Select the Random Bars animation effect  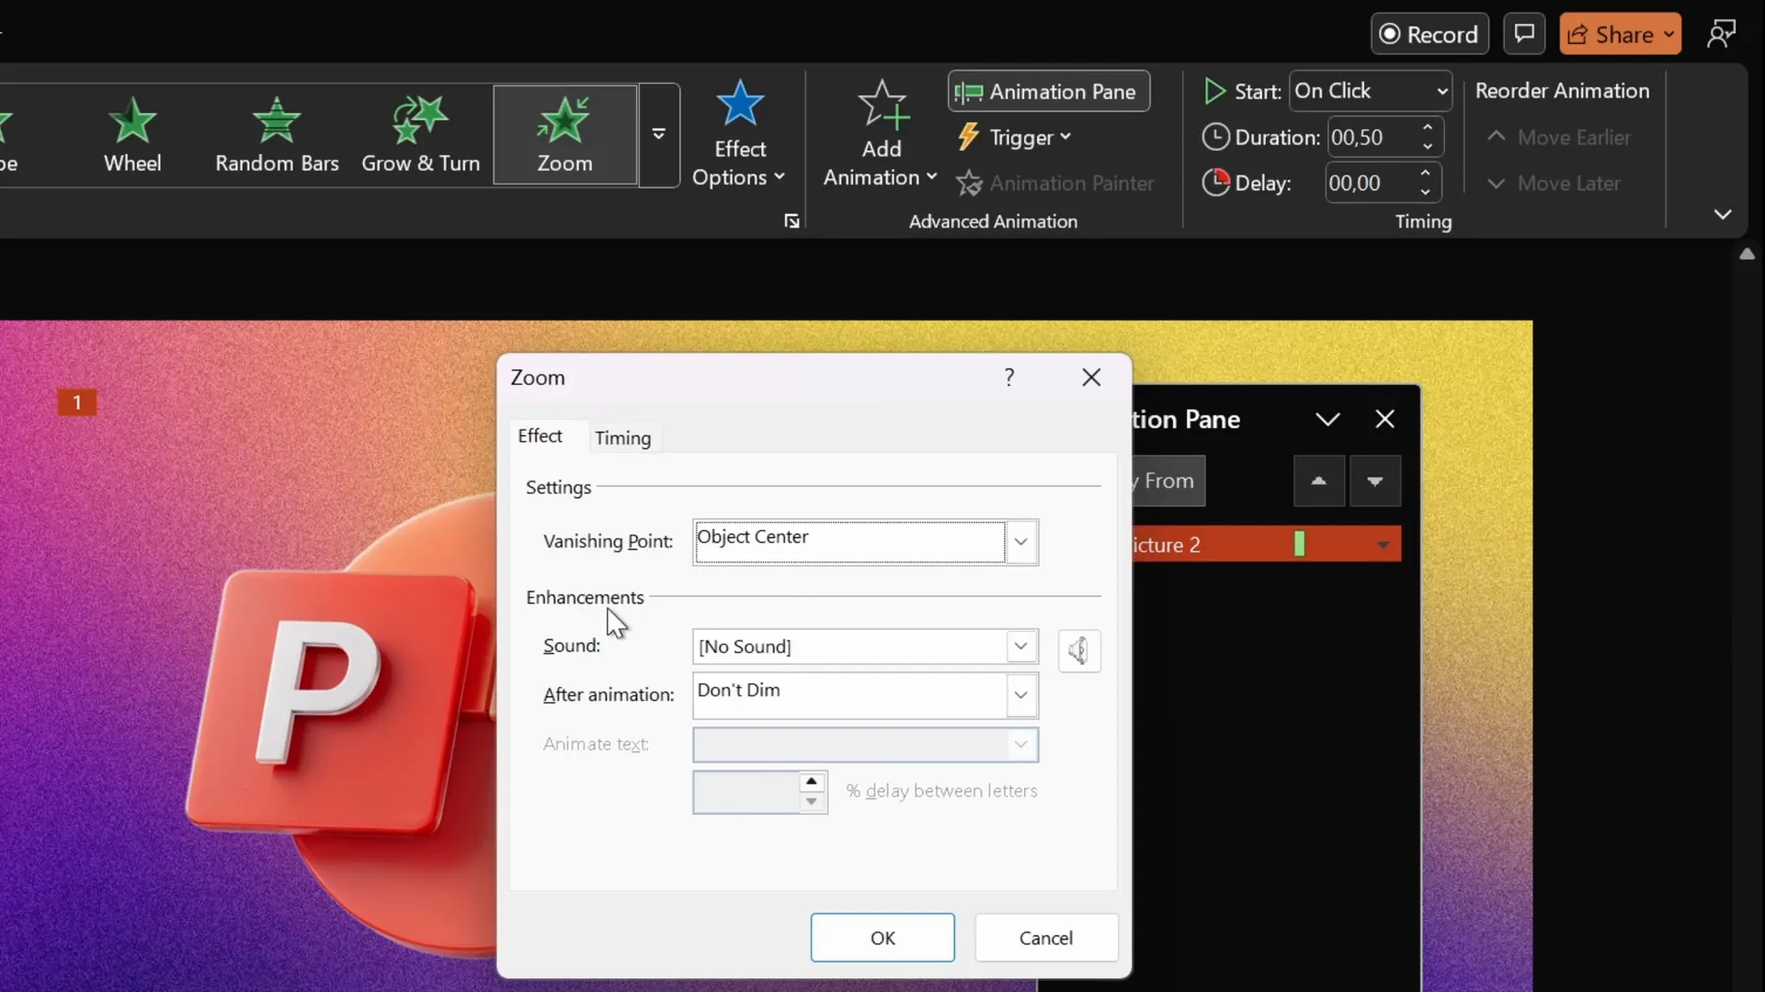tap(277, 135)
